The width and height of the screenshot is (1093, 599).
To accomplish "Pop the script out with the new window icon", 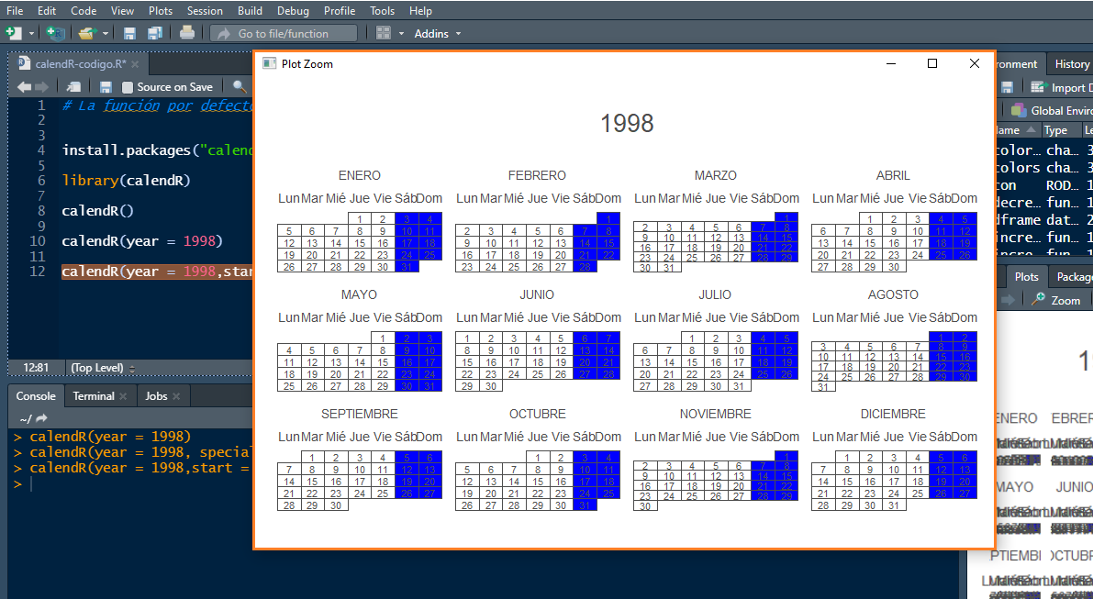I will tap(72, 86).
